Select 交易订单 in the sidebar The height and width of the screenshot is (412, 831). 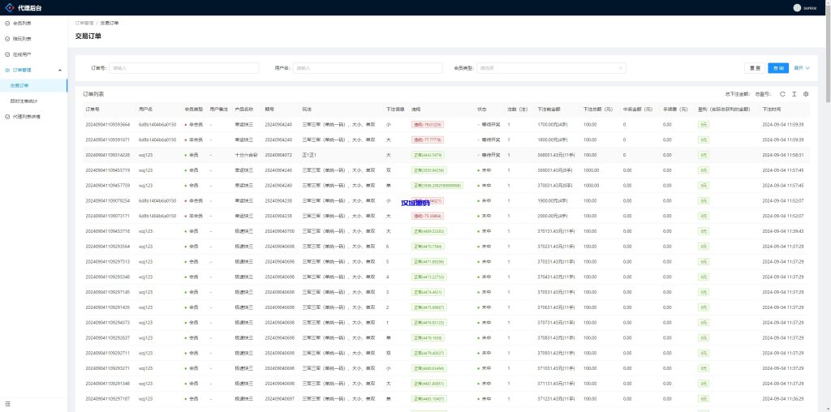[19, 85]
